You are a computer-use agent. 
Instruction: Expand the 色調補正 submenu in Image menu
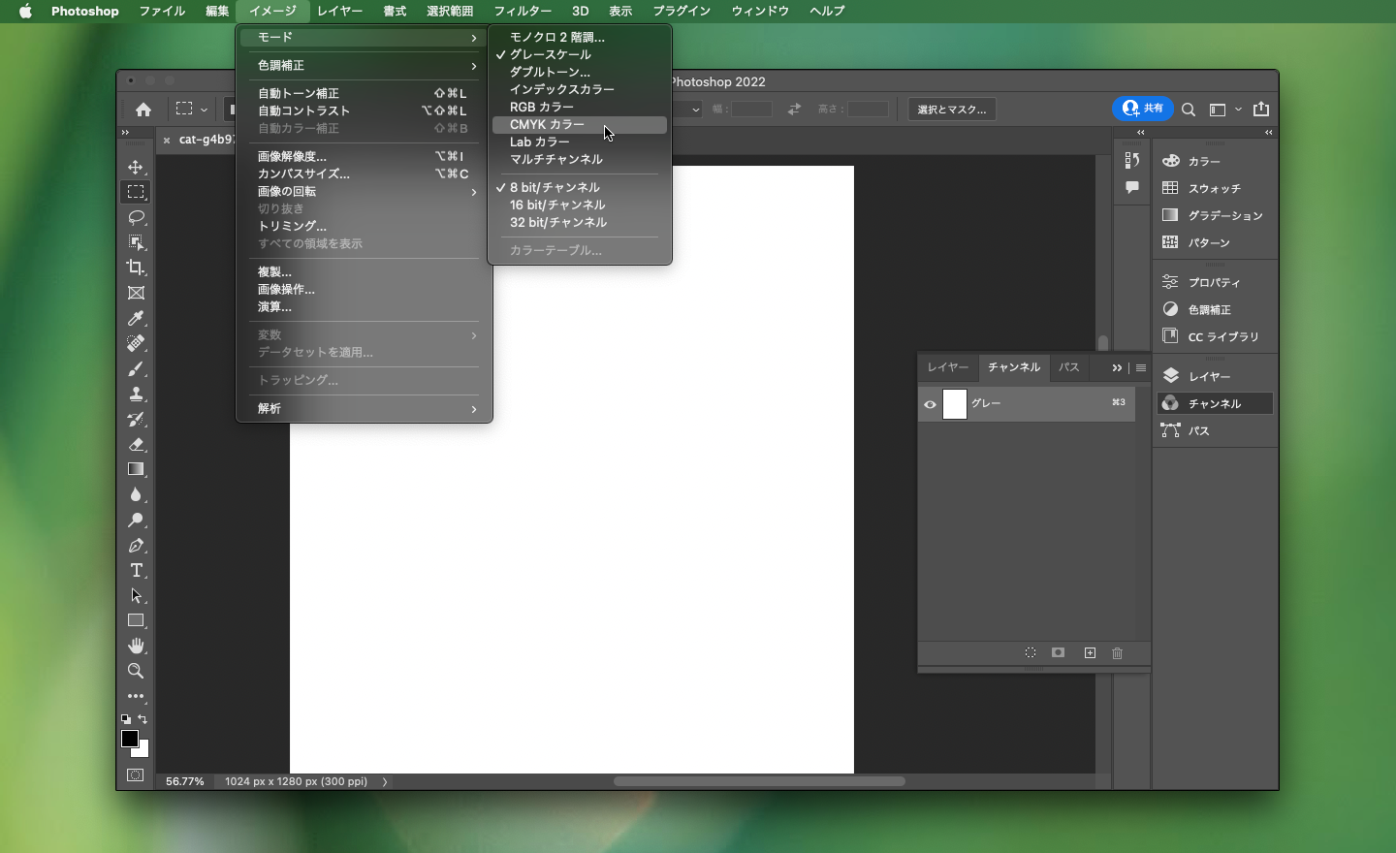pos(365,65)
